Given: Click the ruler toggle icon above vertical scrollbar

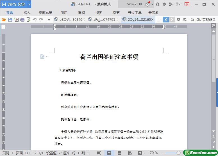Looking at the screenshot, I should pyautogui.click(x=213, y=26).
